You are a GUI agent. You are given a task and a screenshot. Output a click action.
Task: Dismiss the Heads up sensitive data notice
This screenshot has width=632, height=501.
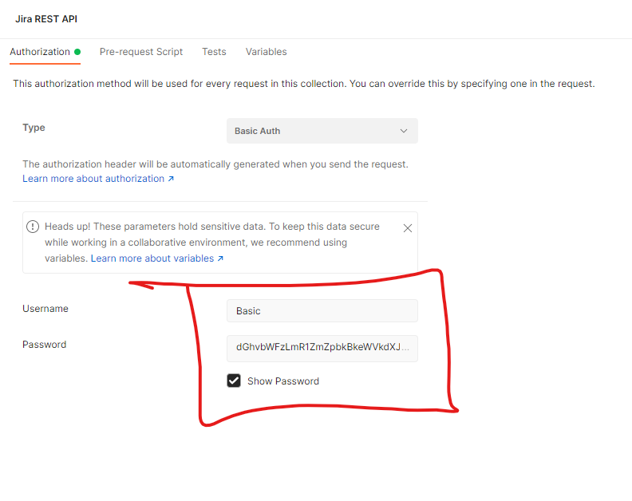tap(408, 228)
